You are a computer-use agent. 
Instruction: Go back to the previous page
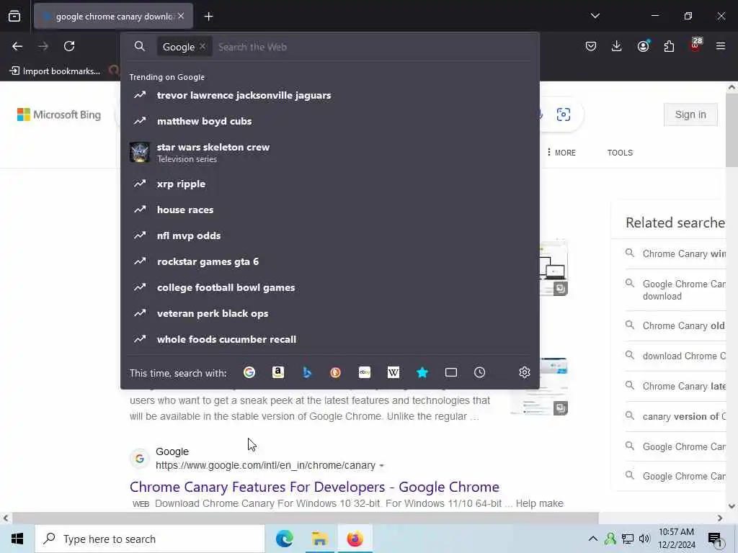click(x=17, y=46)
